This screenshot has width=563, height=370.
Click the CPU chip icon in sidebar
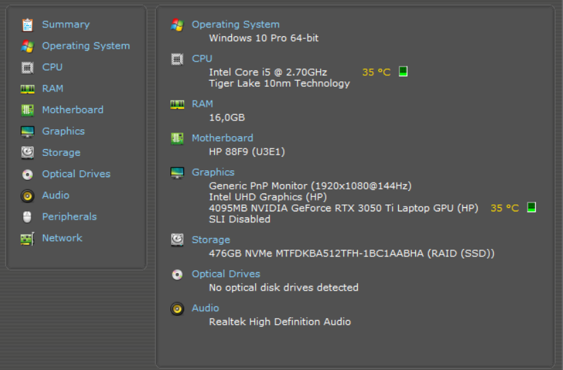[27, 68]
